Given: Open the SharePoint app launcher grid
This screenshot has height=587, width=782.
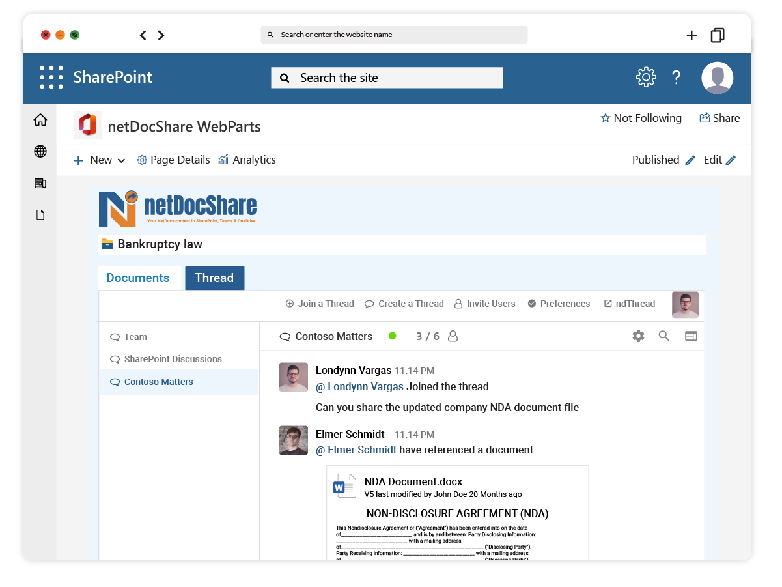Looking at the screenshot, I should coord(51,78).
